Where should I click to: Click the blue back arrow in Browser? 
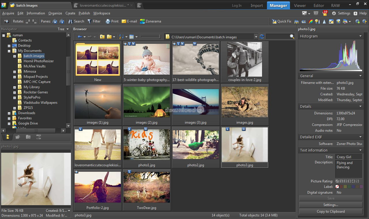click(x=80, y=37)
